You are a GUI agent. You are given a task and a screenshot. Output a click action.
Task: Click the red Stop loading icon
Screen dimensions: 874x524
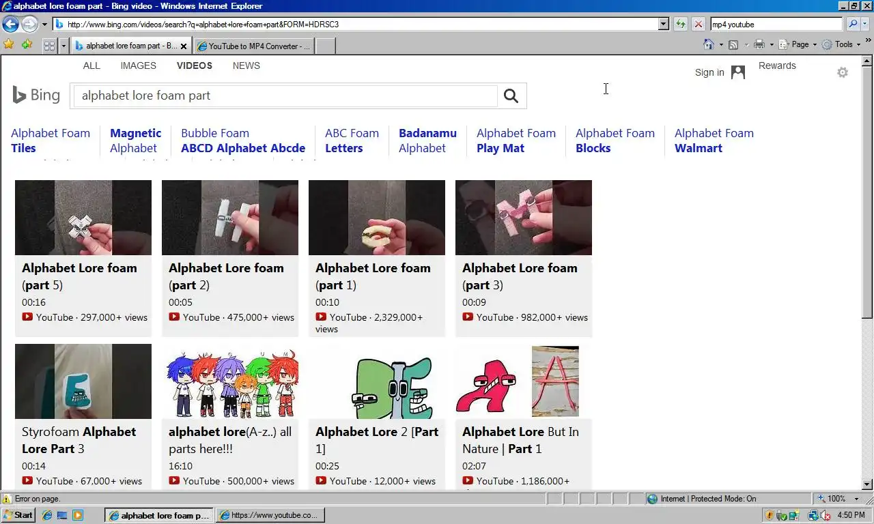[x=699, y=24]
